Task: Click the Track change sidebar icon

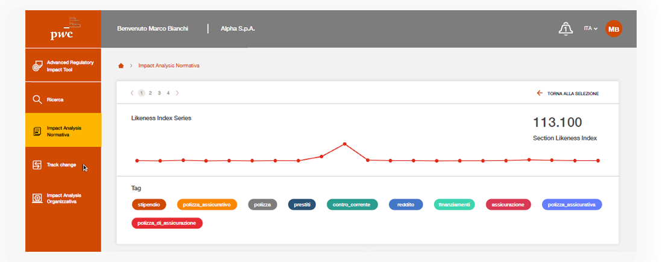Action: click(x=37, y=164)
